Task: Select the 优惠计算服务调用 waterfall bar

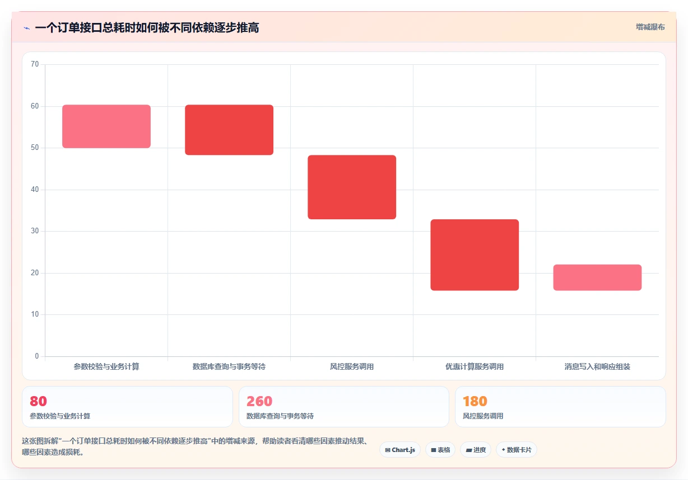Action: click(x=475, y=255)
